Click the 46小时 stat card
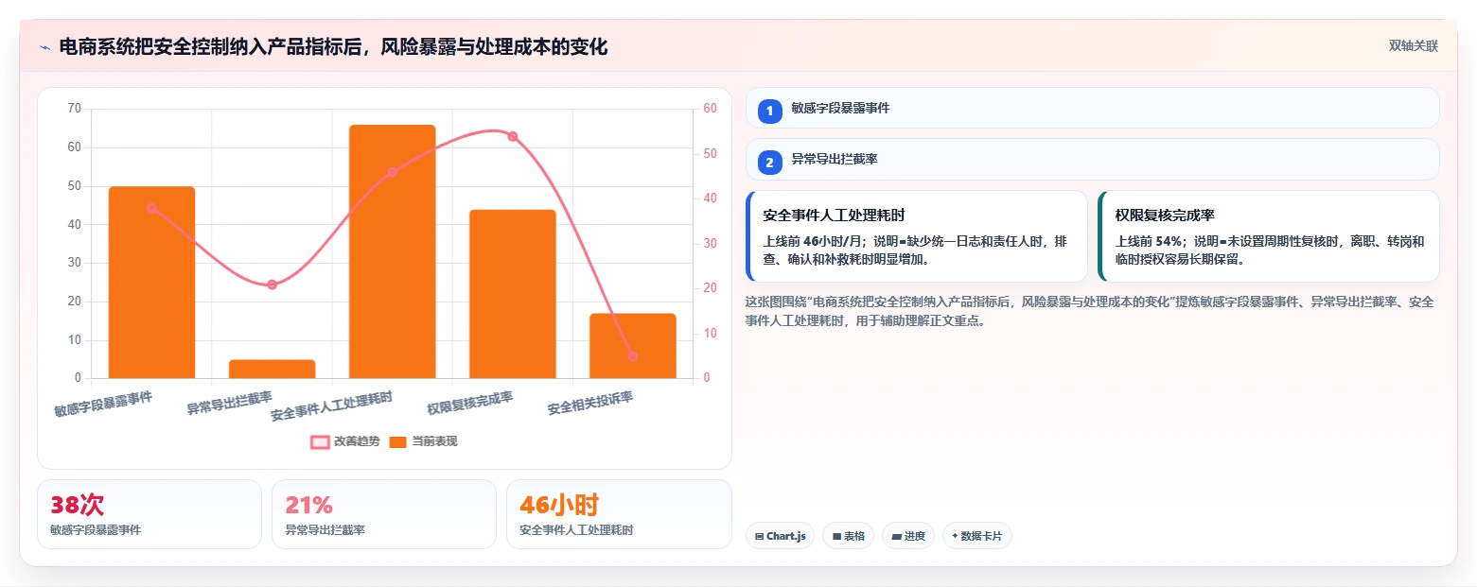This screenshot has height=587, width=1477. click(619, 514)
